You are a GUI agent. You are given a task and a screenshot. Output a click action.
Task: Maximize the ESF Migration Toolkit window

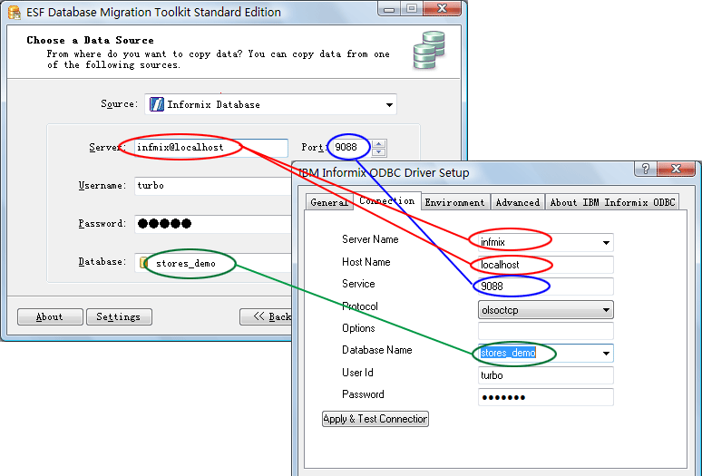(411, 9)
